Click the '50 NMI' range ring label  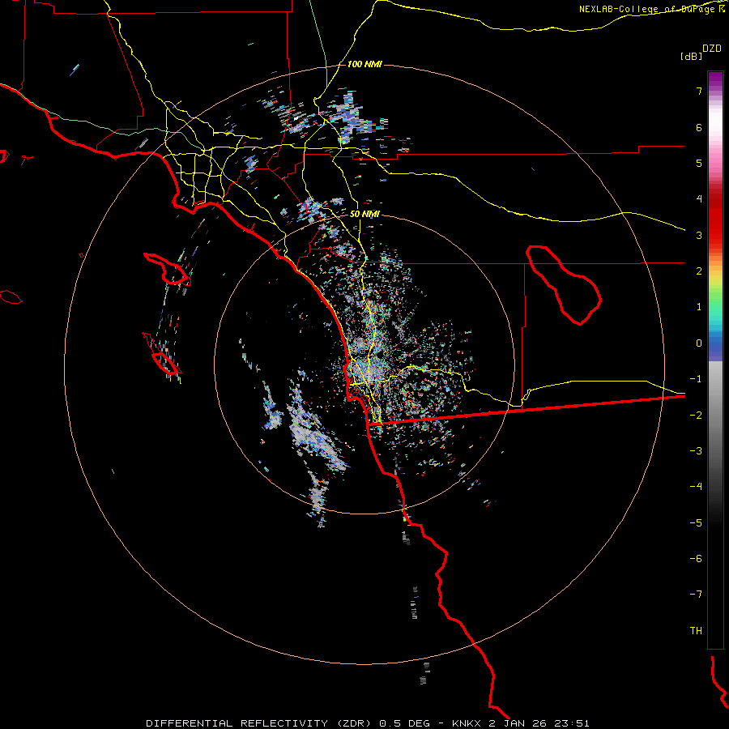pos(364,214)
